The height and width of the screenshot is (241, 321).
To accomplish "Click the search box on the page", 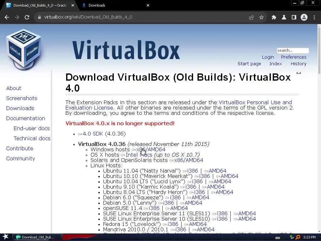I will (x=293, y=51).
